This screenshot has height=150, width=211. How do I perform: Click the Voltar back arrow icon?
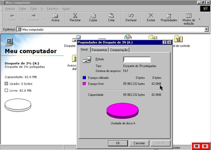pos(12,16)
